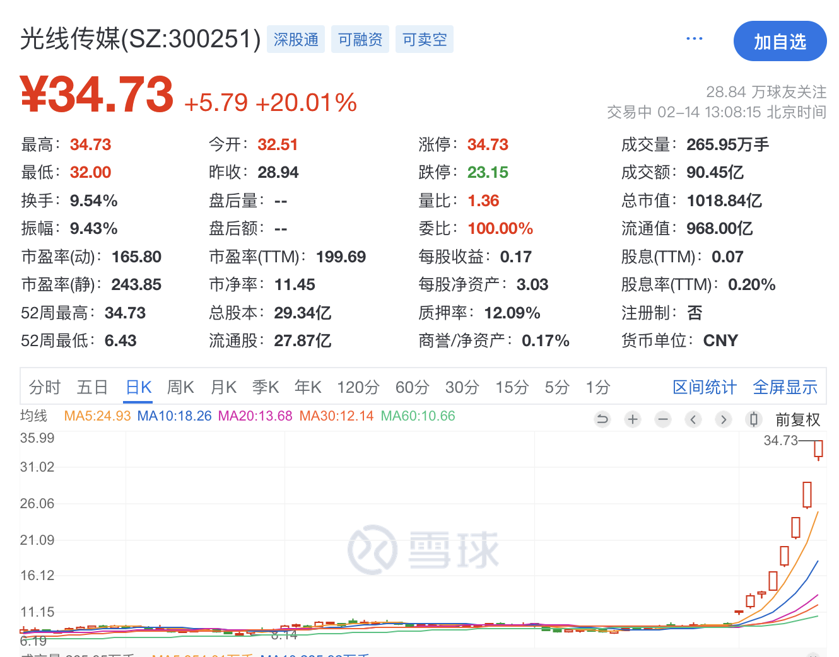
Task: Open the three-dot more options menu
Action: (x=694, y=38)
